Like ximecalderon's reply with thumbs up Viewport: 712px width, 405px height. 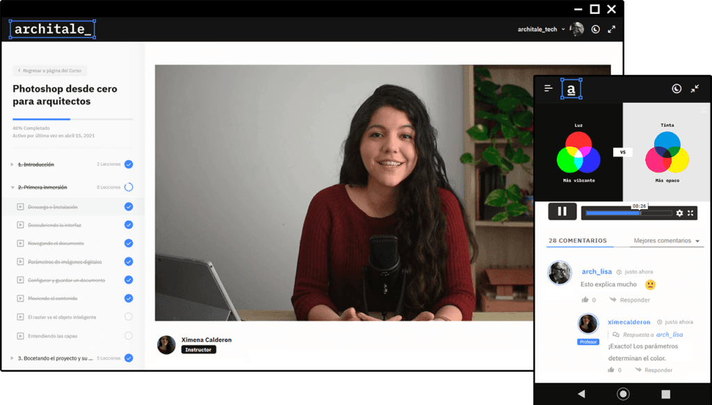point(611,370)
